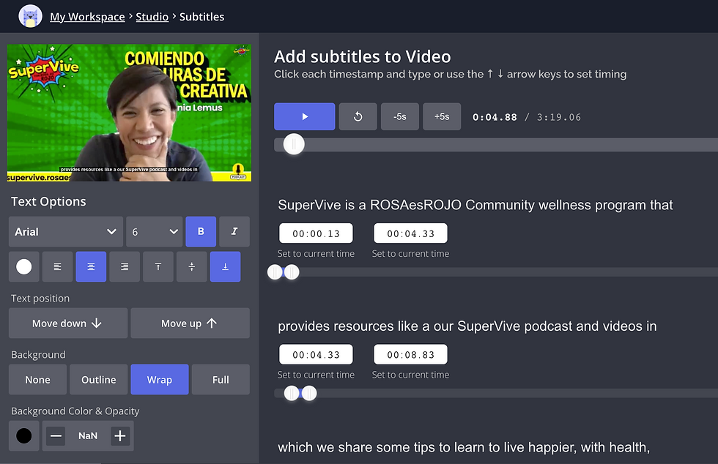718x464 pixels.
Task: Increase background opacity with plus button
Action: click(x=120, y=435)
